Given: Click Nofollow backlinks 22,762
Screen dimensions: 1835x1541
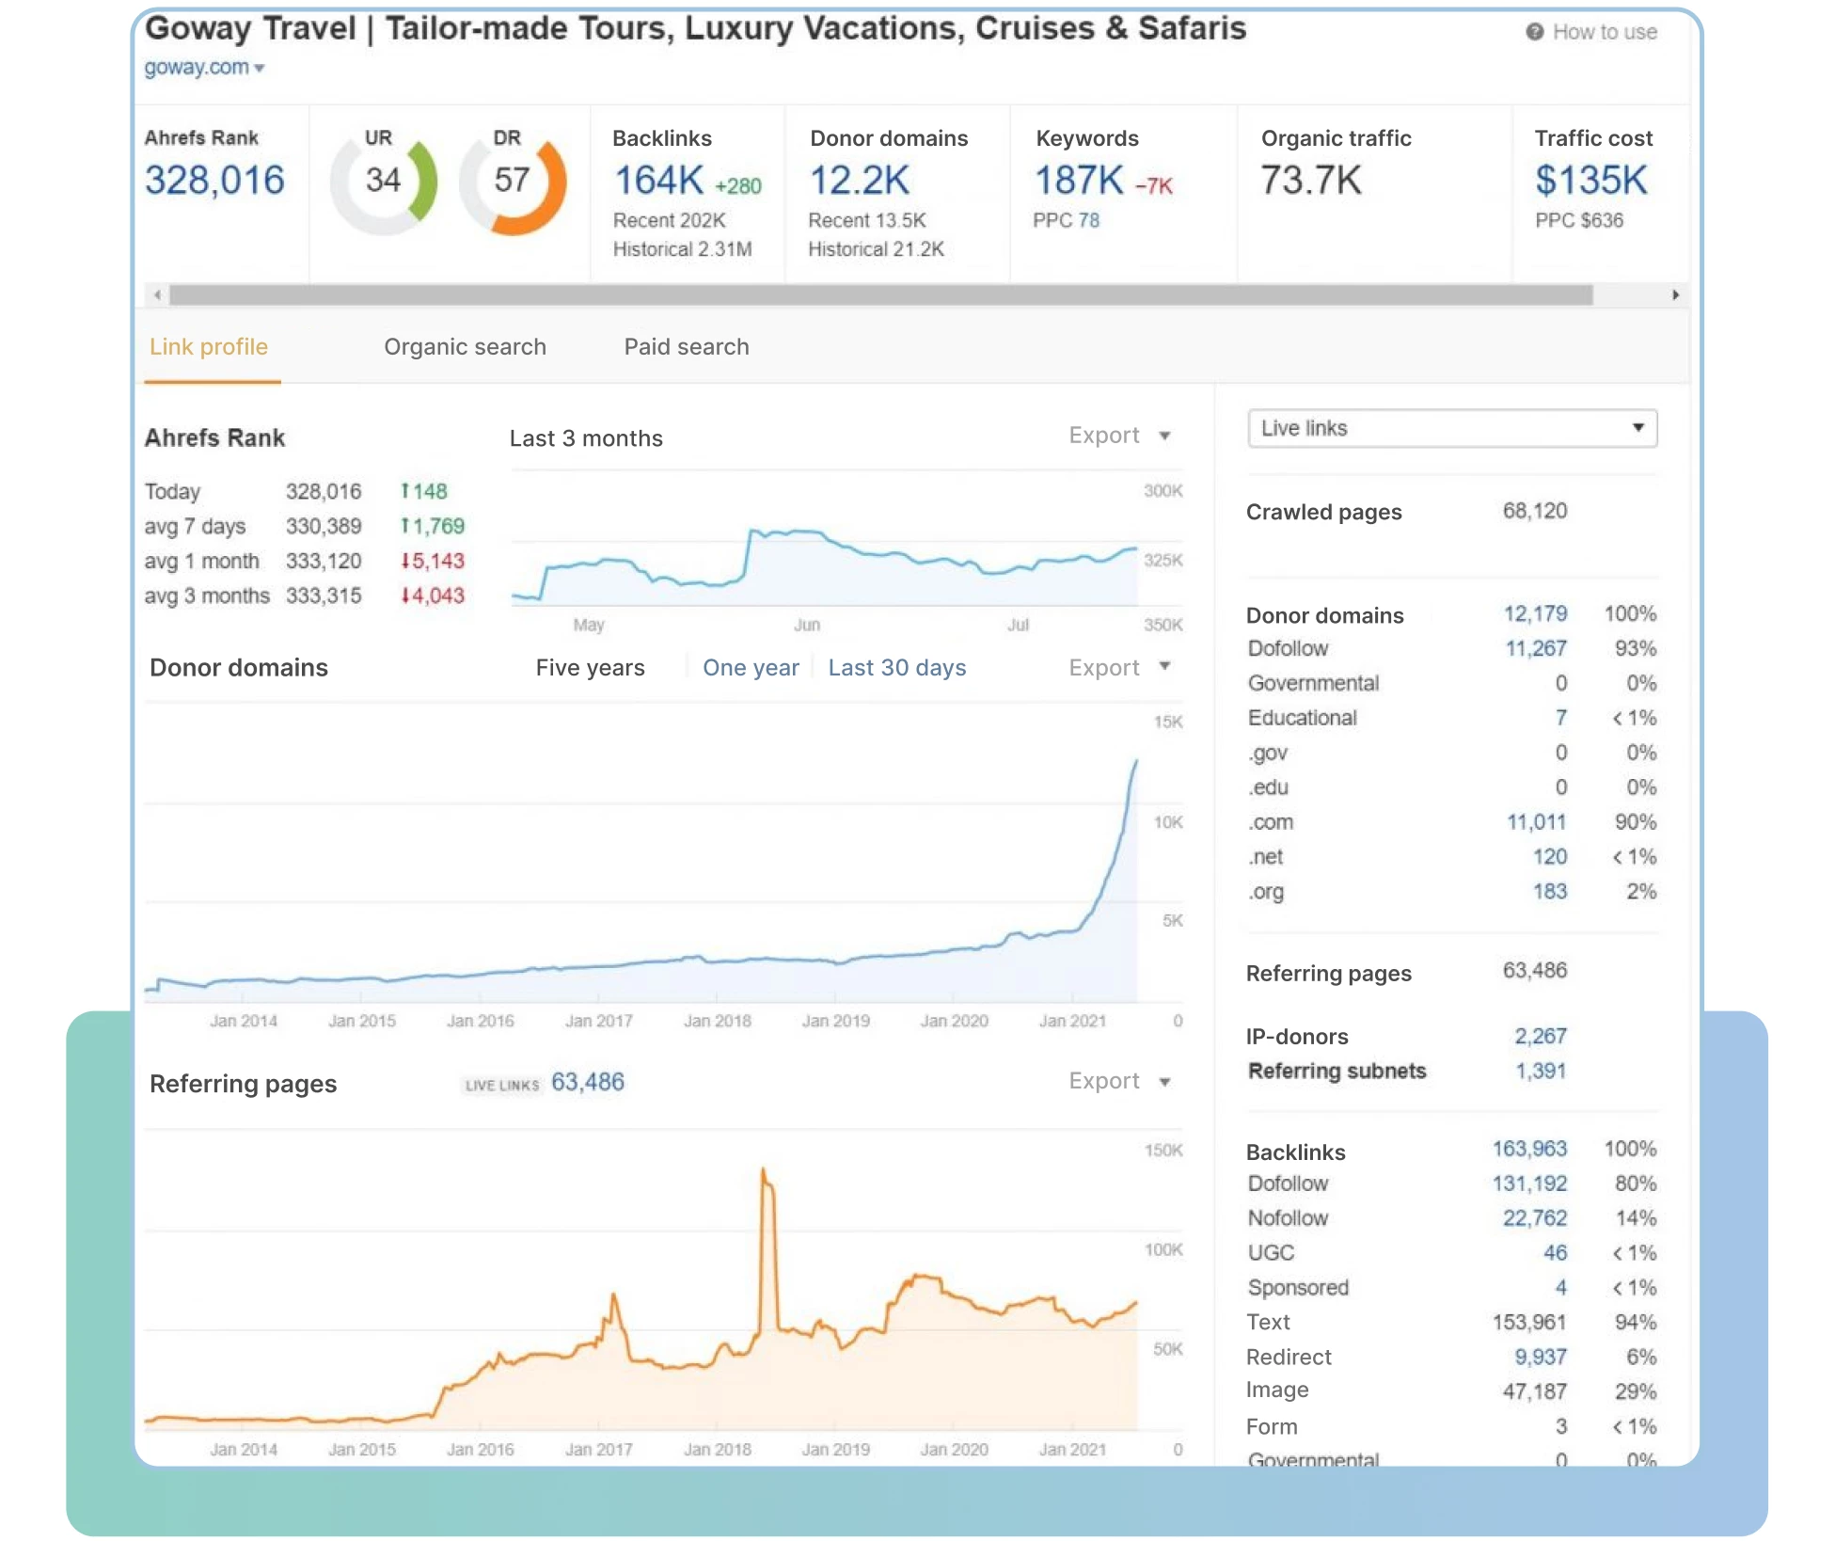Looking at the screenshot, I should coord(1535,1219).
